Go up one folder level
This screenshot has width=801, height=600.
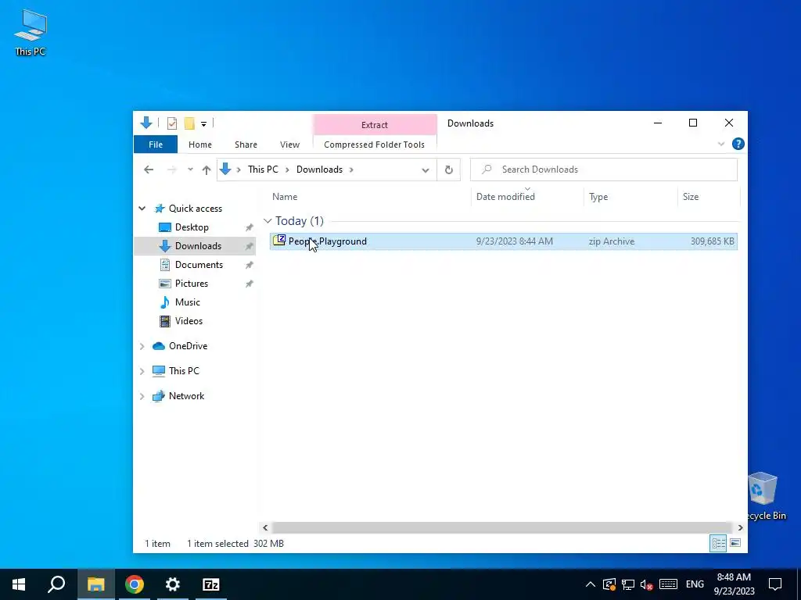click(x=207, y=170)
